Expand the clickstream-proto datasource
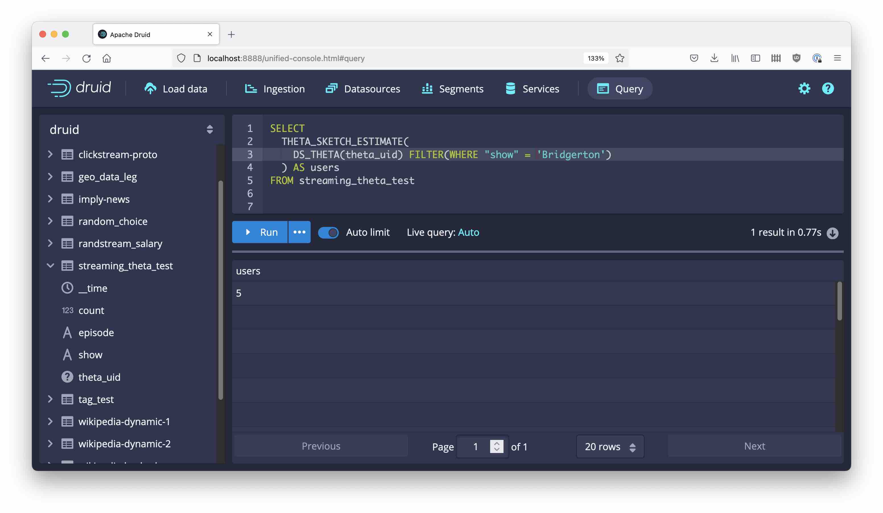This screenshot has height=513, width=883. [50, 154]
